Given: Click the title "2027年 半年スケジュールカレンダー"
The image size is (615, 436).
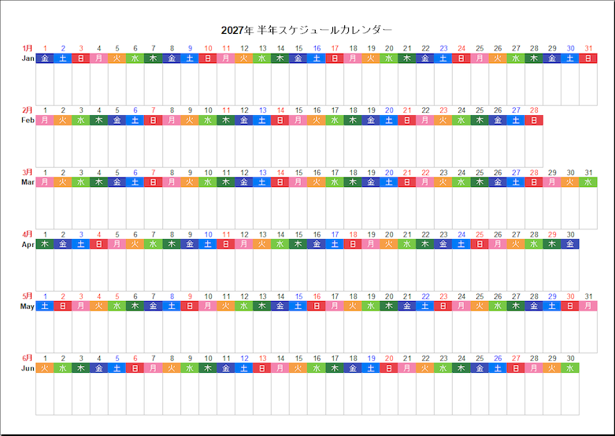Looking at the screenshot, I should (x=306, y=30).
